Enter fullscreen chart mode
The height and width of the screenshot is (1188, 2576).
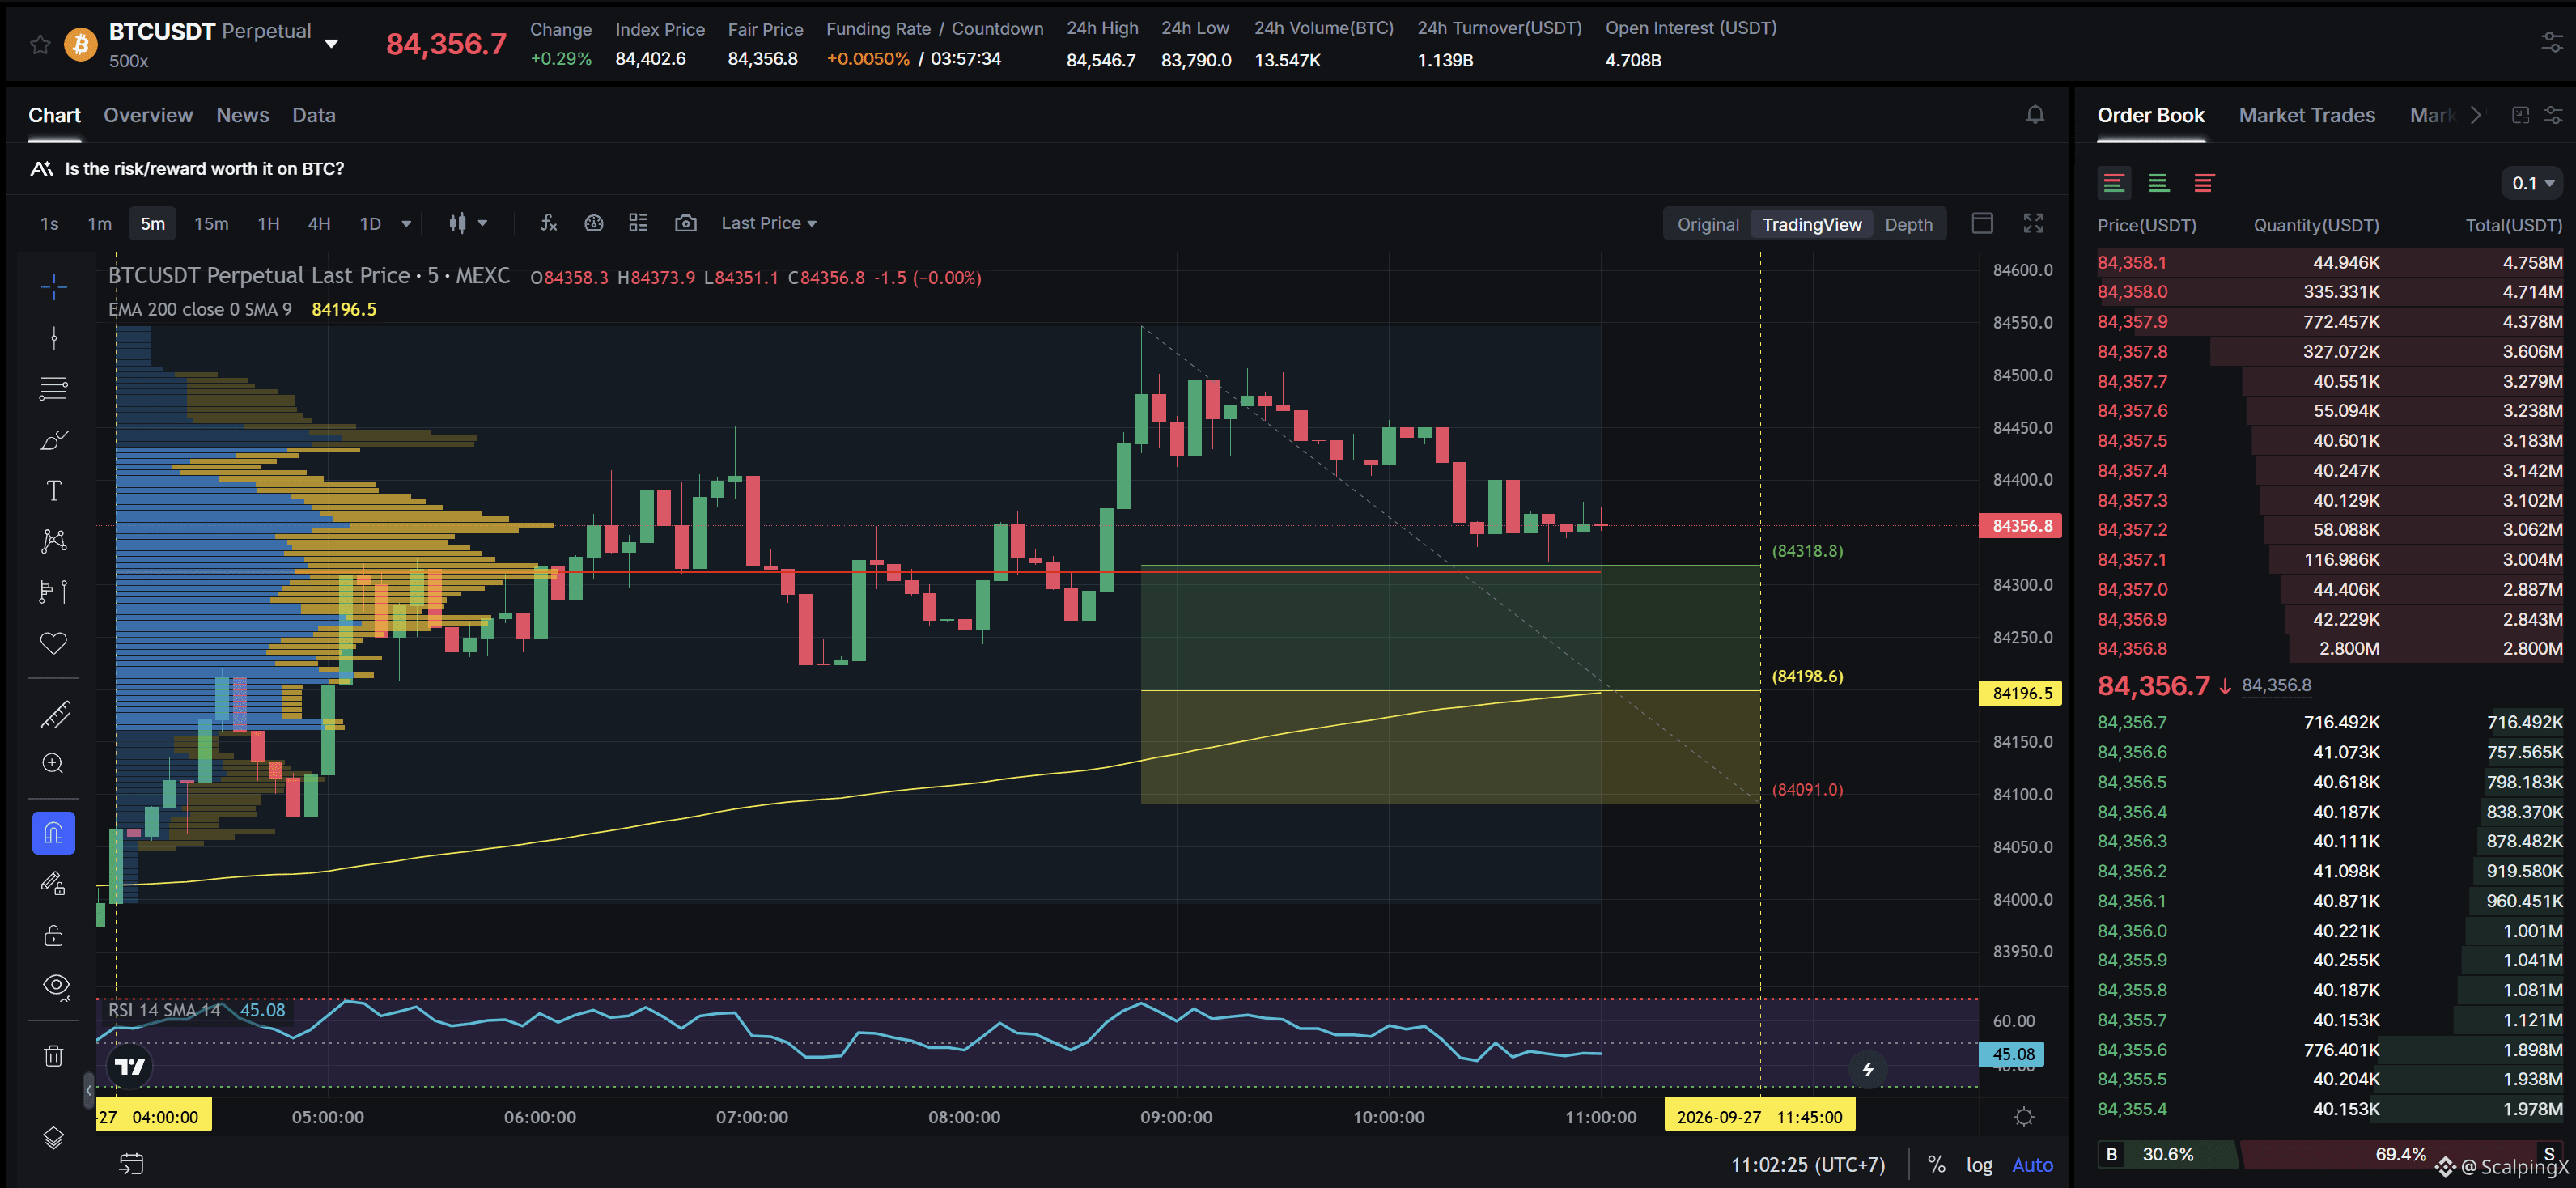click(x=2033, y=223)
